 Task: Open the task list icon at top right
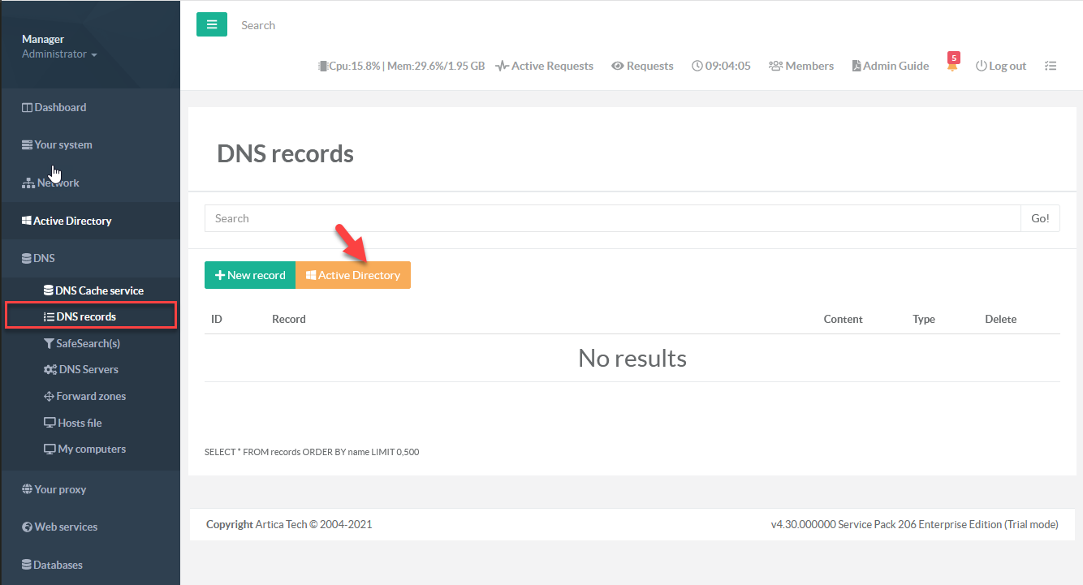(1051, 66)
